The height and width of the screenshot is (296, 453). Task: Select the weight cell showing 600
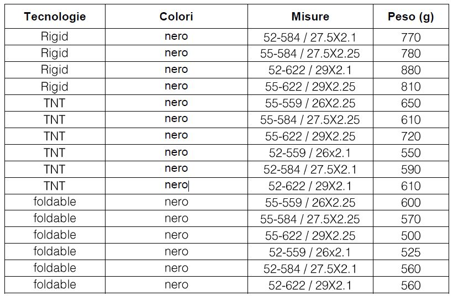point(411,203)
